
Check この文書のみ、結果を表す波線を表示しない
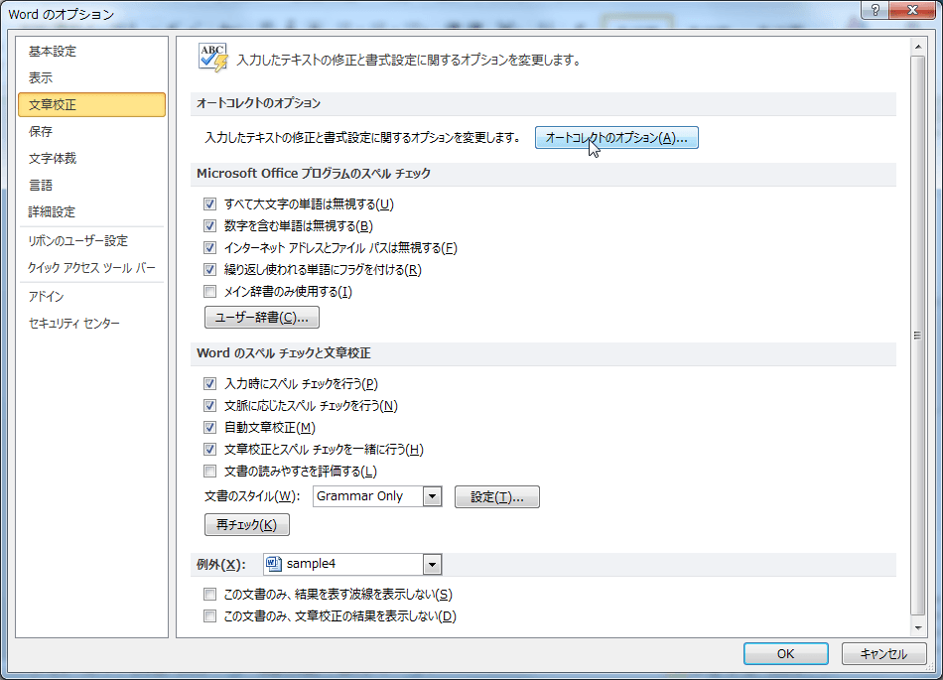[209, 595]
